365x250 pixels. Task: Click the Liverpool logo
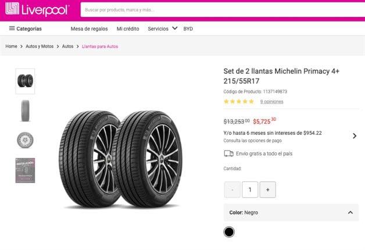[x=37, y=10]
